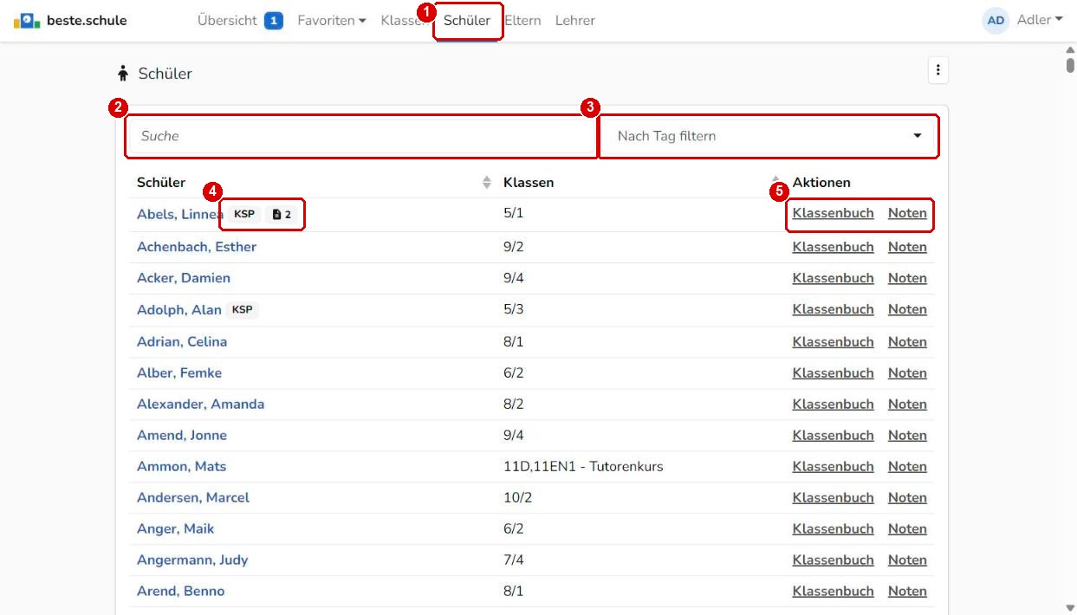Open Klassenbuch for Andersen, Marcel
Screen dimensions: 1077x615
tap(833, 497)
